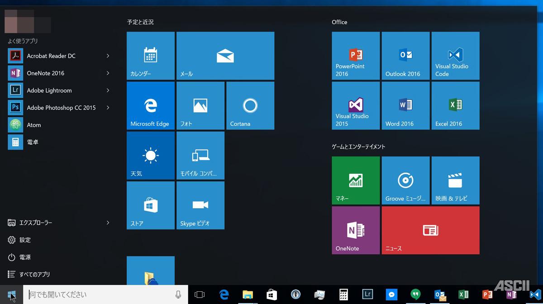The height and width of the screenshot is (304, 543).
Task: Open the Visual Studio Code tile
Action: pos(455,56)
